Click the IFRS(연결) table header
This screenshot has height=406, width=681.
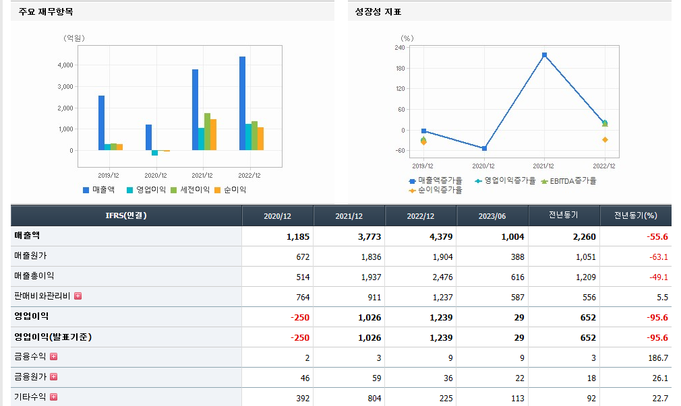tap(126, 215)
